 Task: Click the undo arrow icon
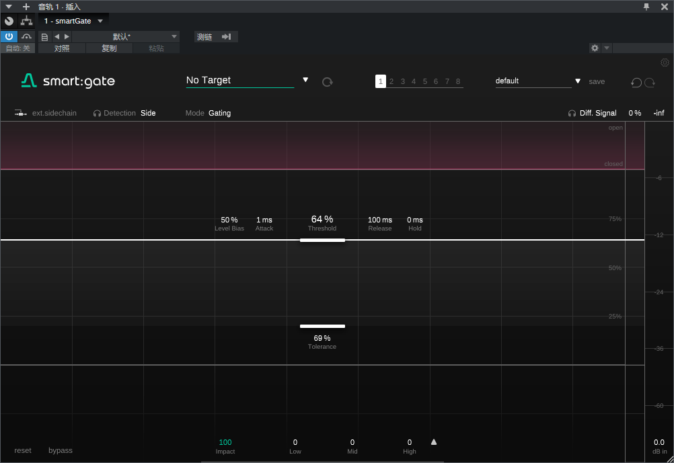(x=636, y=82)
